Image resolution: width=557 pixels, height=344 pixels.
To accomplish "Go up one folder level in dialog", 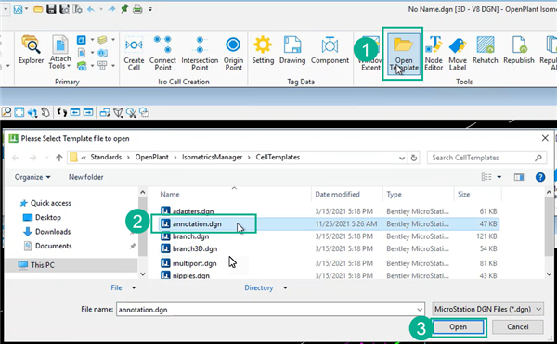I will tap(59, 158).
